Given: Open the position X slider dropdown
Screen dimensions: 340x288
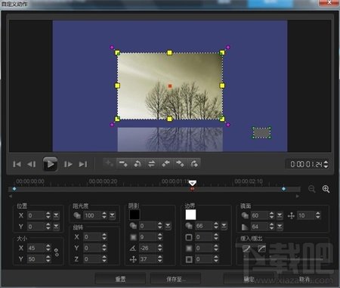Looking at the screenshot, I should tap(56, 215).
